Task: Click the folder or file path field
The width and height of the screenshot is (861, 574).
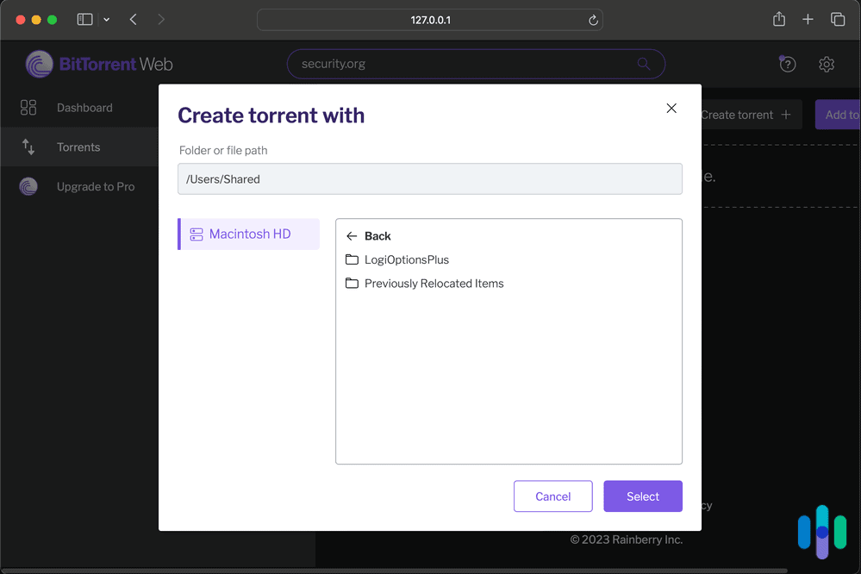Action: coord(430,178)
